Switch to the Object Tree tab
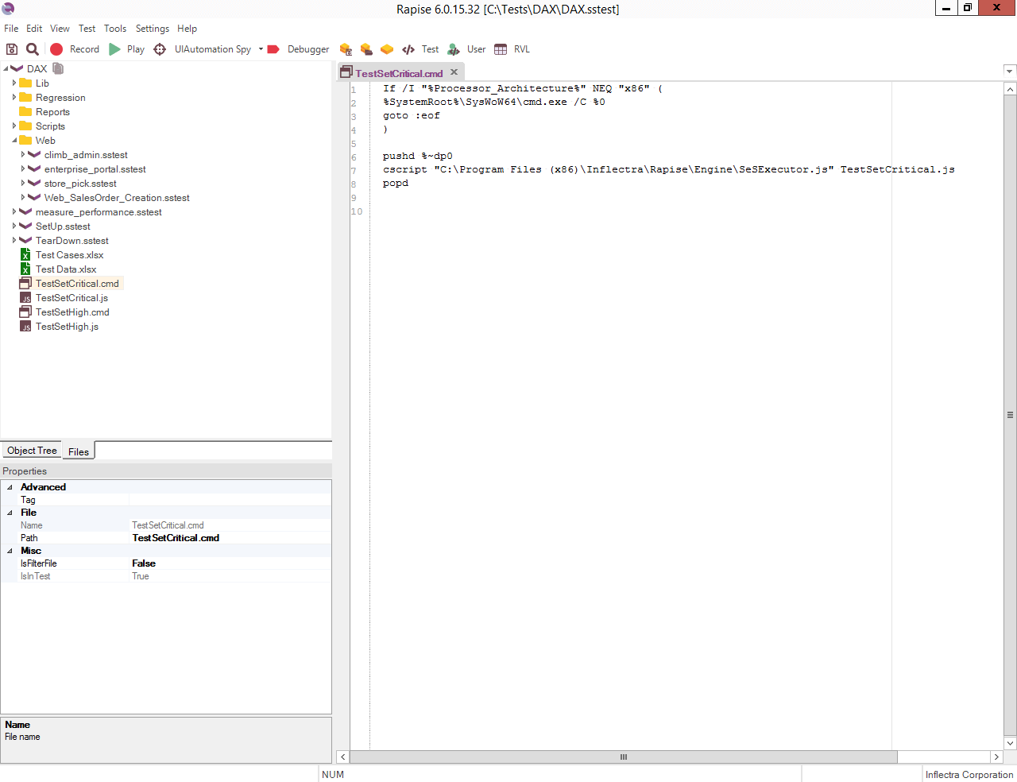 click(32, 451)
